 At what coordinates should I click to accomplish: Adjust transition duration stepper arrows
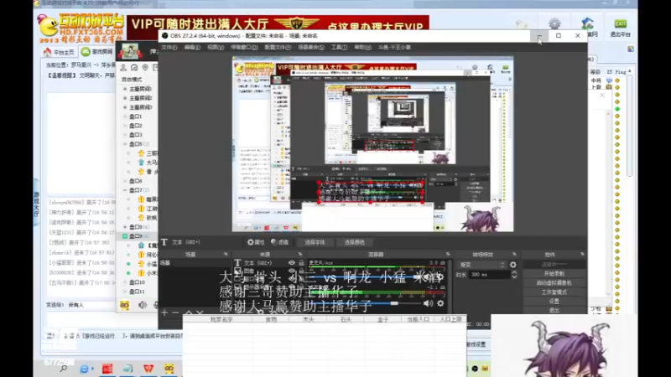coord(514,275)
